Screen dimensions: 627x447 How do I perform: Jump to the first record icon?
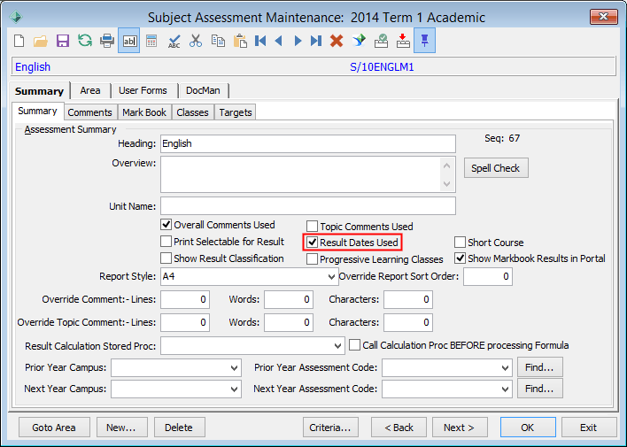[x=260, y=41]
